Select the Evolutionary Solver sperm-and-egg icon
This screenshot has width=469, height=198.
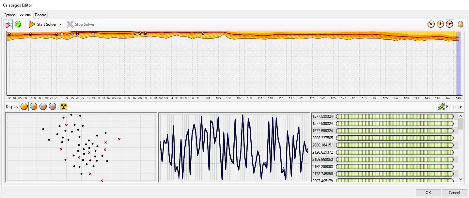click(x=8, y=24)
